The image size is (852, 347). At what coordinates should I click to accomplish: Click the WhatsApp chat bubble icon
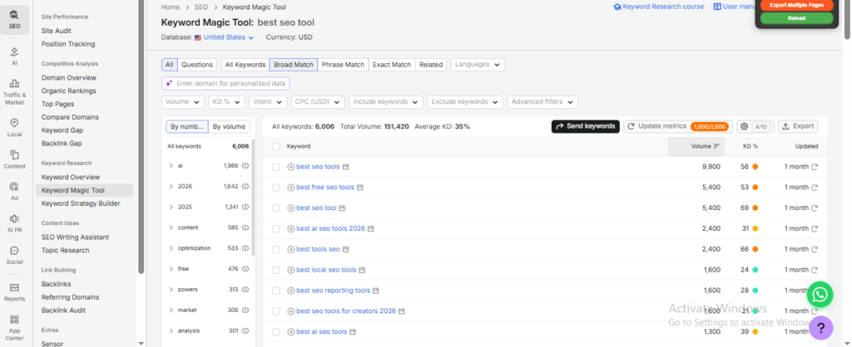[x=820, y=295]
